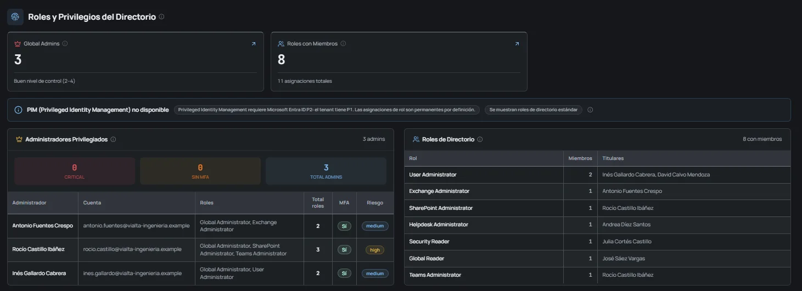The height and width of the screenshot is (291, 802).
Task: Open Global Admins details arrow
Action: point(253,44)
